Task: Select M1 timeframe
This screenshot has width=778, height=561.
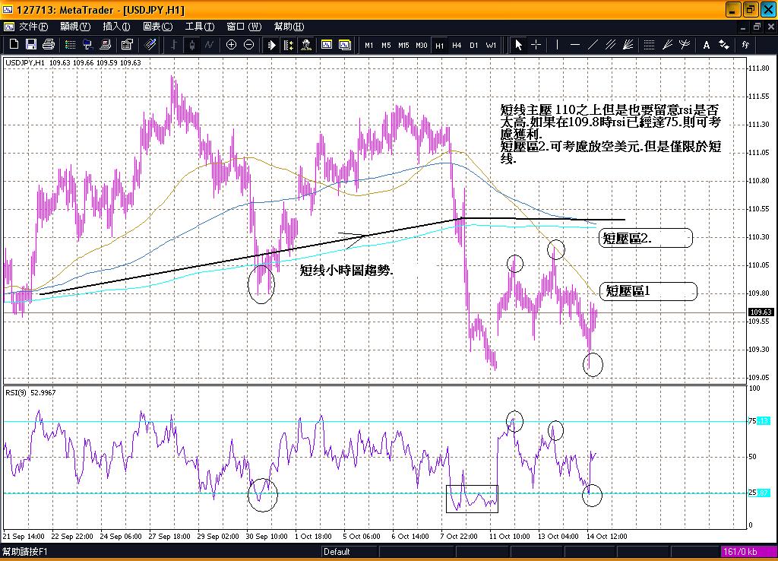Action: click(x=368, y=45)
